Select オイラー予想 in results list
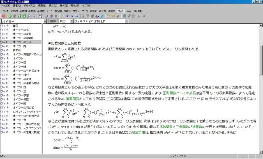Screen dimensions: 263x159 point(21,95)
